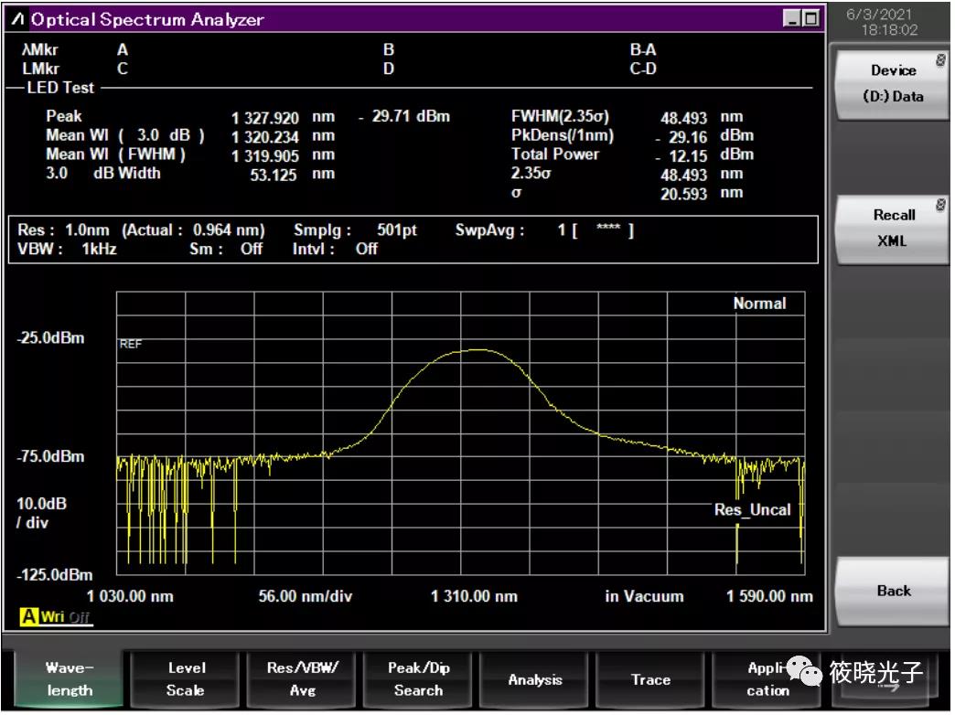Go back using the Back softkey
Screen dimensions: 955x715
892,591
